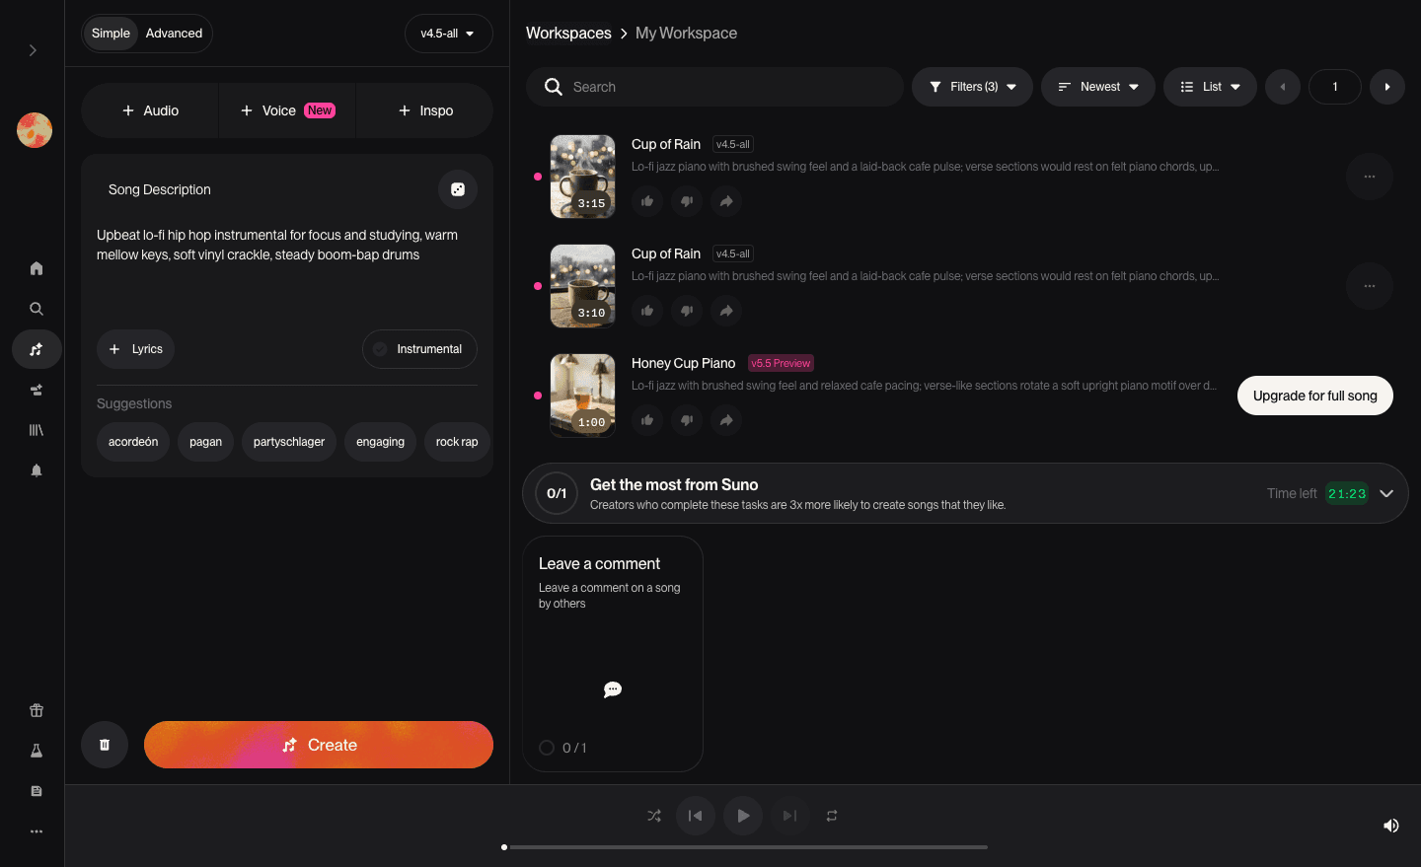The width and height of the screenshot is (1421, 867).
Task: Open the Library sidebar icon
Action: 37,430
